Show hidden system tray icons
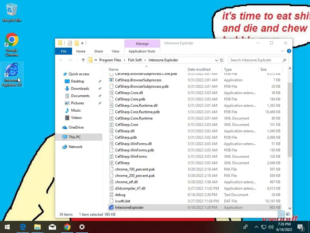Image resolution: width=310 pixels, height=233 pixels. pyautogui.click(x=256, y=227)
